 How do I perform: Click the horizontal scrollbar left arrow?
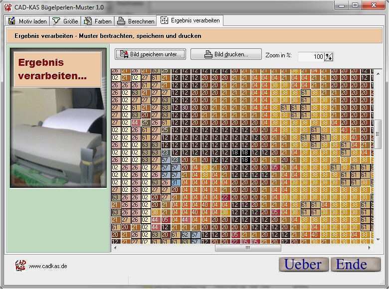115,248
